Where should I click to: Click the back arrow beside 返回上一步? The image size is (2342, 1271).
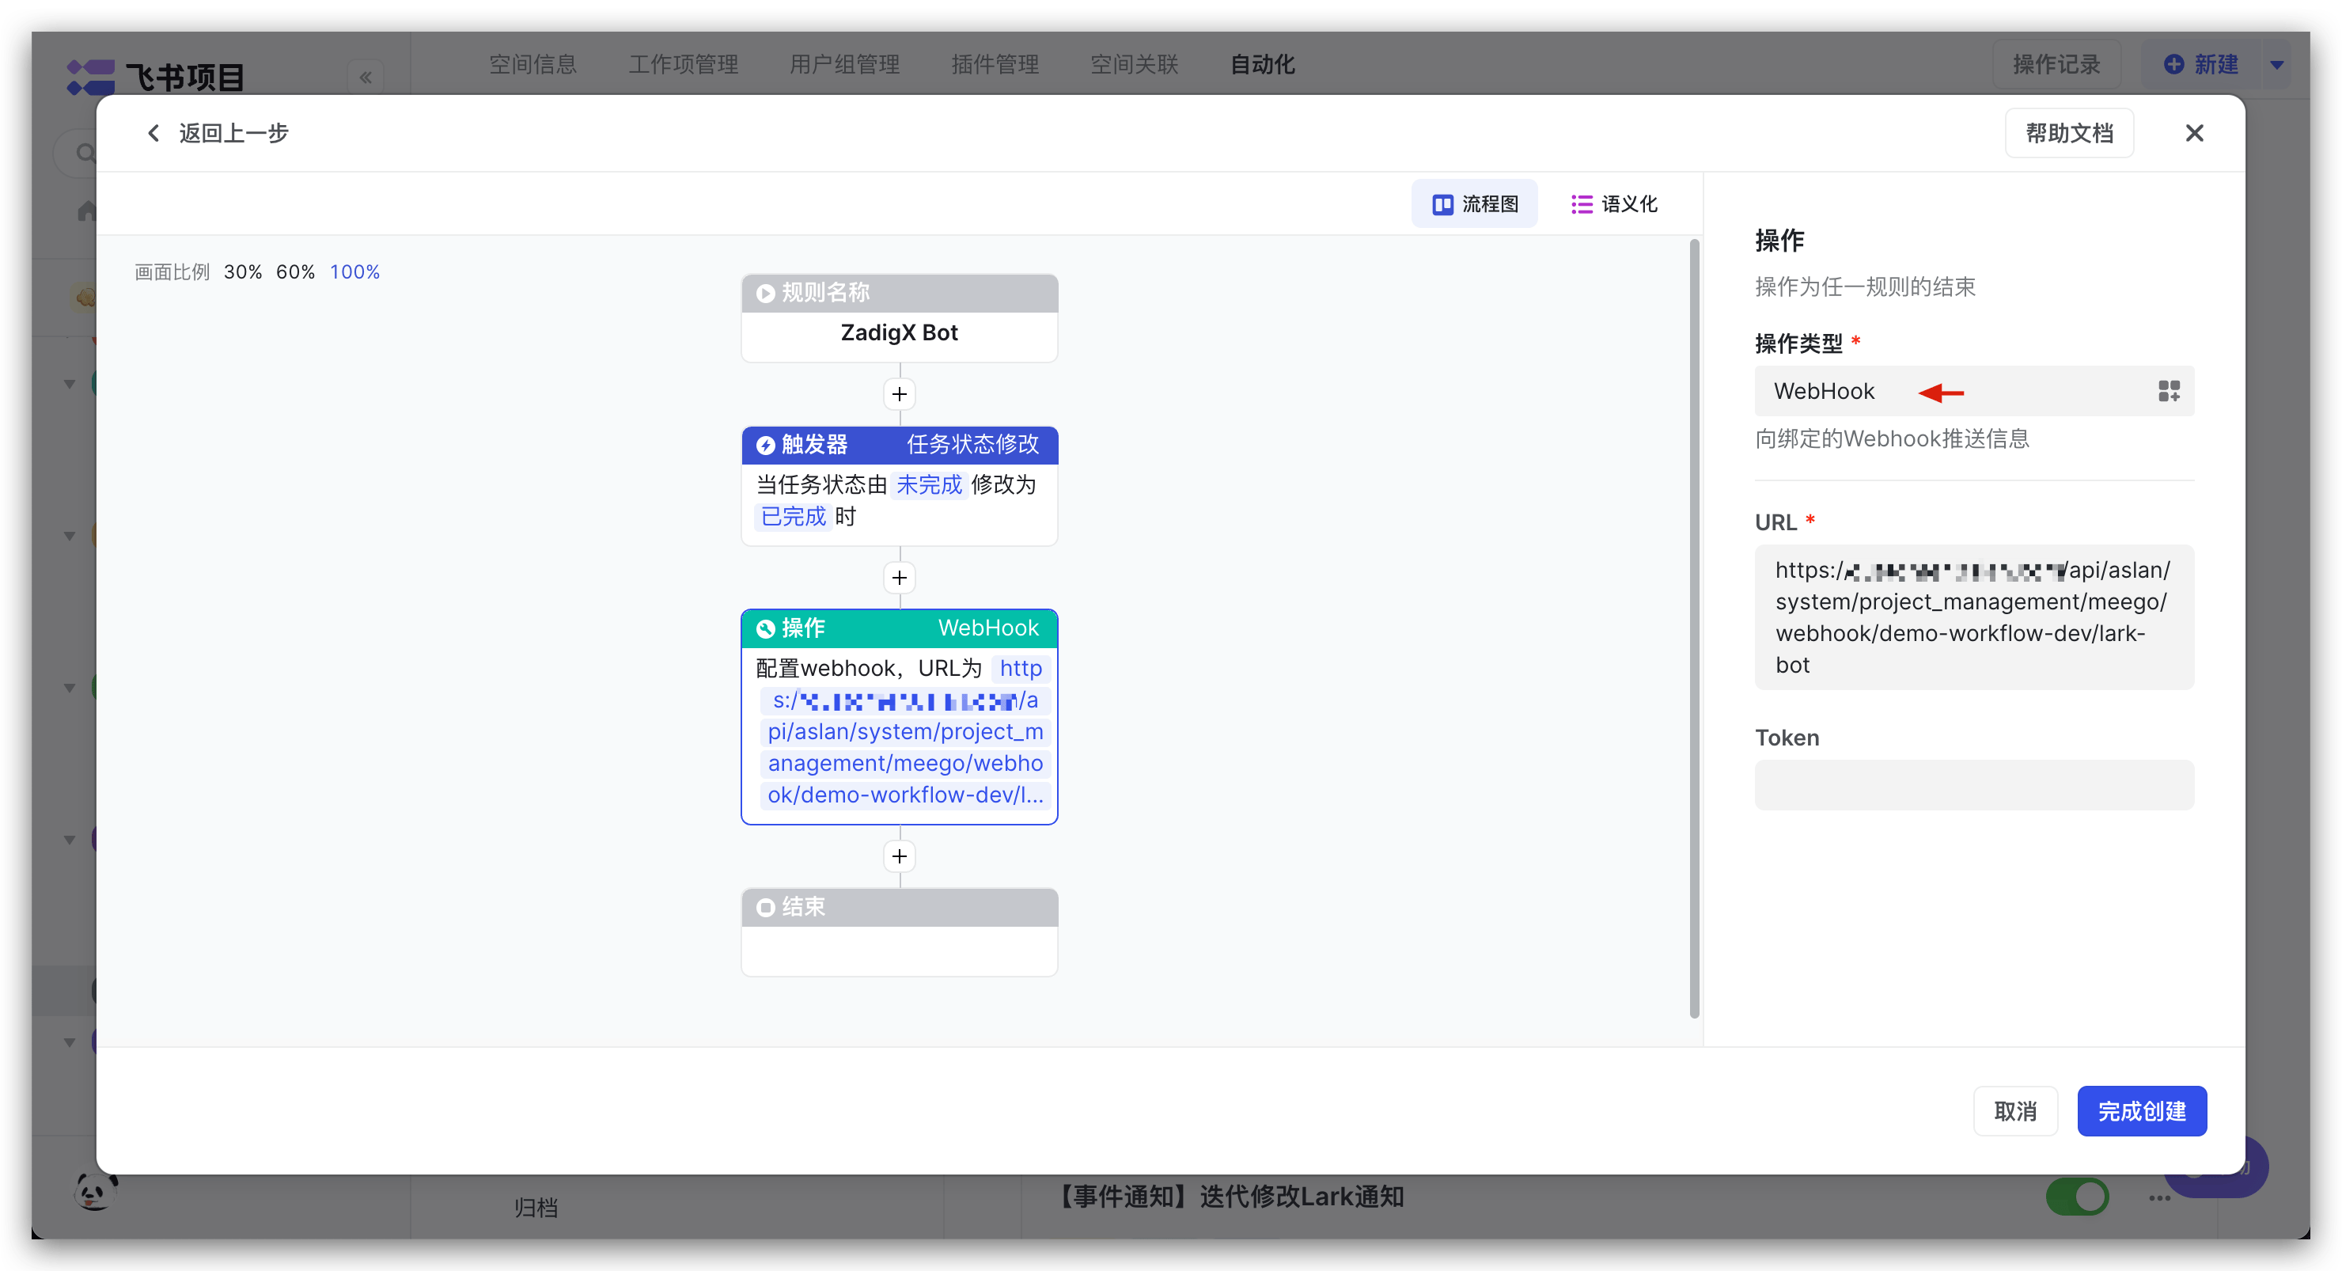[153, 133]
